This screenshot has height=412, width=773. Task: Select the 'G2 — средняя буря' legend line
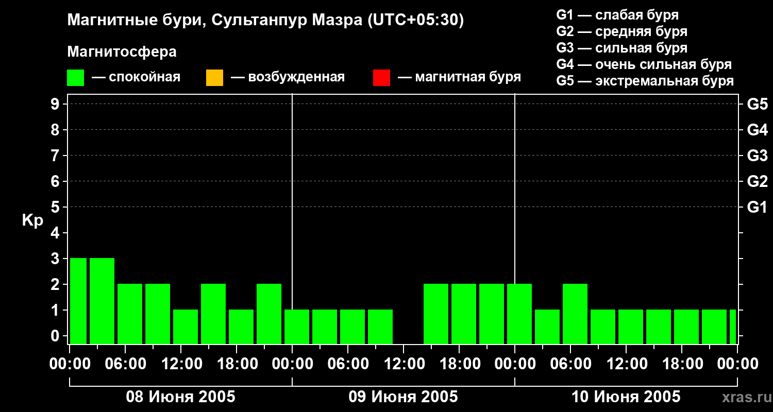coord(622,31)
